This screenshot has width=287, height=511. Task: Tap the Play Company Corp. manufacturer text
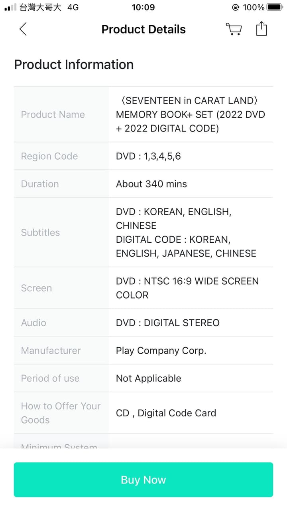161,351
